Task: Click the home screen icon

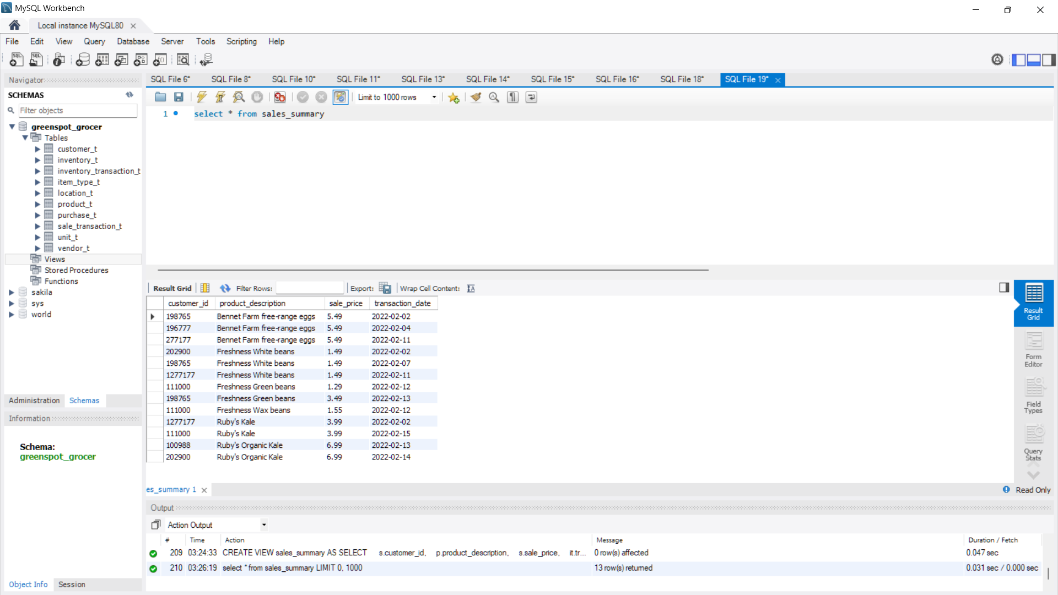Action: (x=14, y=25)
